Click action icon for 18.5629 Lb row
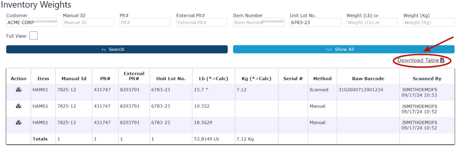The image size is (457, 147). click(18, 123)
